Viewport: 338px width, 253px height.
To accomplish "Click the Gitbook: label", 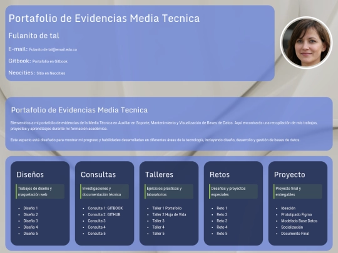I will [x=20, y=61].
